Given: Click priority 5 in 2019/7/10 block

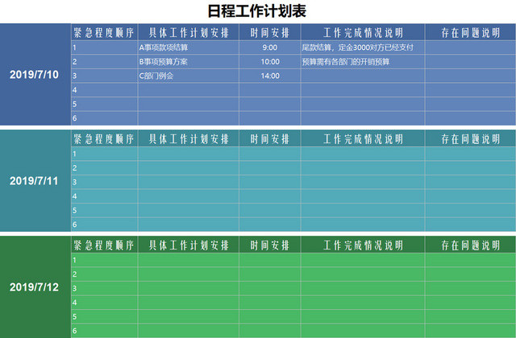Looking at the screenshot, I should (104, 104).
